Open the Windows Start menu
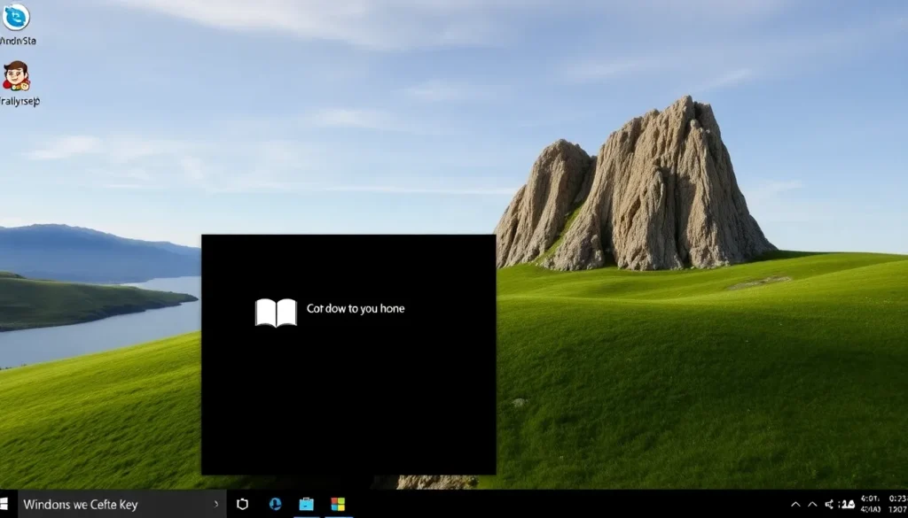The image size is (908, 518). pos(8,505)
